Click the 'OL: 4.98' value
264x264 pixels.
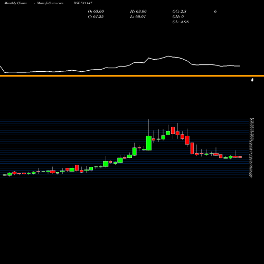tap(181, 22)
